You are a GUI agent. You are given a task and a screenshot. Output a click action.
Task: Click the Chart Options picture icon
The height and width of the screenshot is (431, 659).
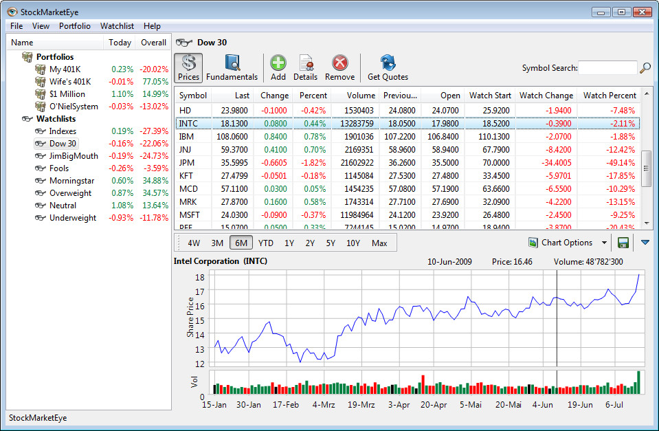point(533,243)
